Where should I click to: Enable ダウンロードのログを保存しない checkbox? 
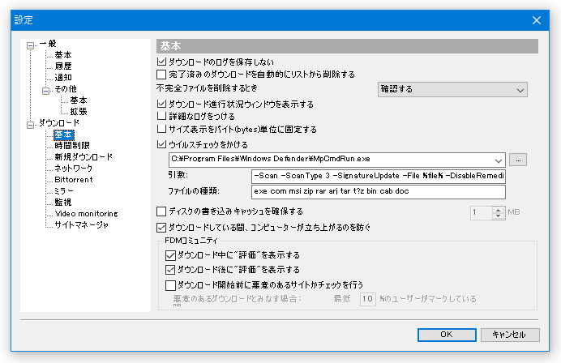point(161,62)
